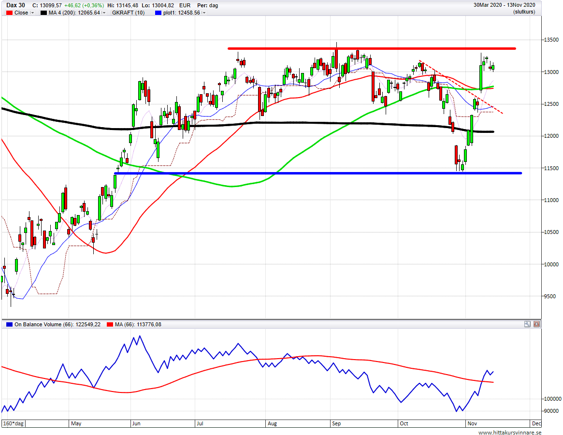
Task: Click the Lo: 13004,82 value
Action: click(x=158, y=5)
